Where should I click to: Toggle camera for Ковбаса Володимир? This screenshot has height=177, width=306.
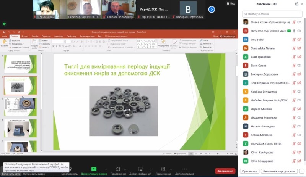(x=299, y=92)
